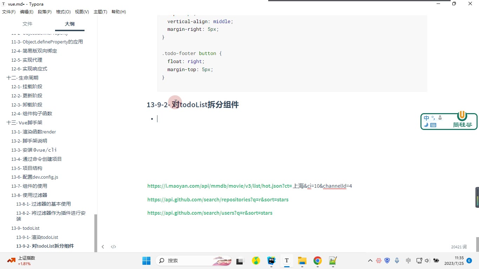Select outline entry 13-8- 使用过滤器
The width and height of the screenshot is (479, 269).
pyautogui.click(x=29, y=195)
